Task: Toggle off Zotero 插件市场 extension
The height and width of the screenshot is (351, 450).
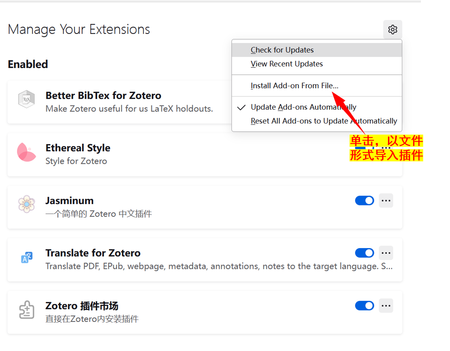Action: click(x=364, y=306)
